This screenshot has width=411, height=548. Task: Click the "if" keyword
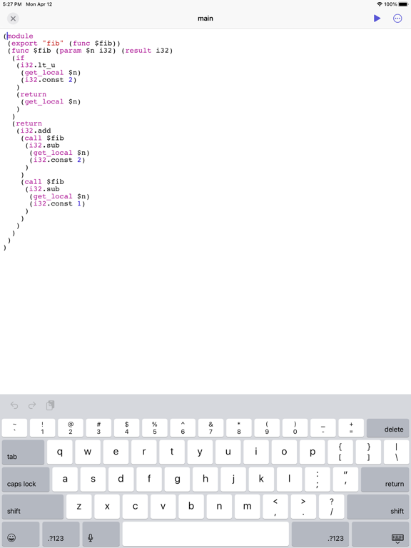[20, 58]
